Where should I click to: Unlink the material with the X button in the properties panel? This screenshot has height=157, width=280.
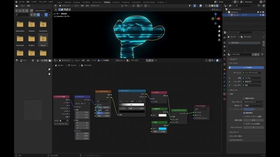(x=259, y=55)
